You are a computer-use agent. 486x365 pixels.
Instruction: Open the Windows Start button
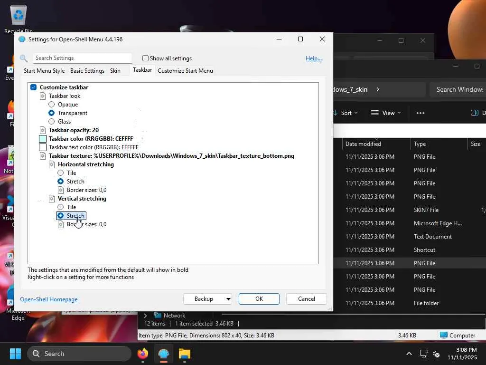(x=15, y=354)
